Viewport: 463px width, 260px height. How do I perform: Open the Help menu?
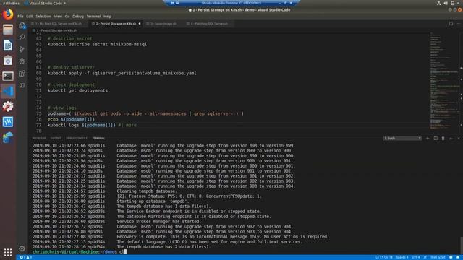pyautogui.click(x=108, y=17)
